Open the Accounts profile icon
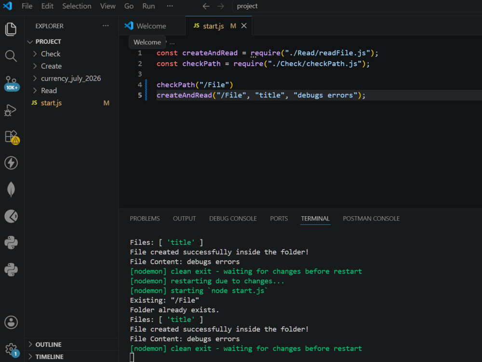The width and height of the screenshot is (482, 362). click(11, 322)
